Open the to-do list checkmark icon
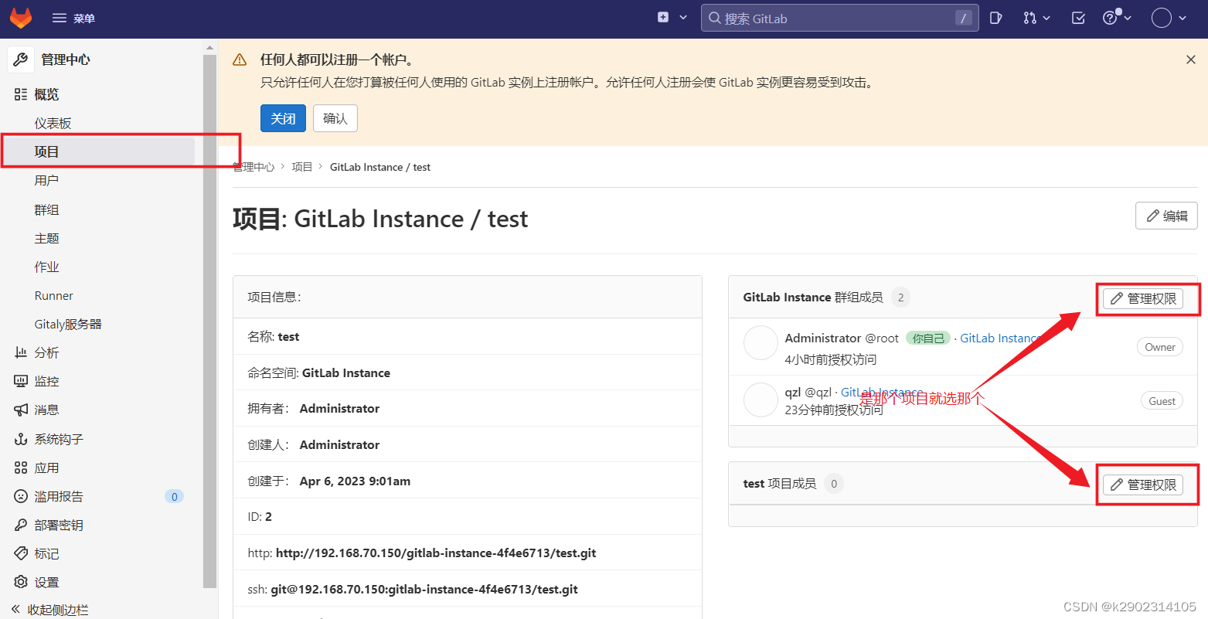Image resolution: width=1208 pixels, height=619 pixels. [x=1079, y=18]
